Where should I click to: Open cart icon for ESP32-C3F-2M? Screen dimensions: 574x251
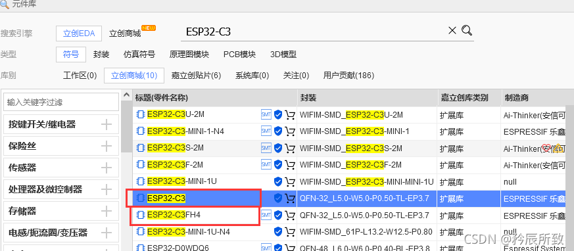[x=290, y=165]
